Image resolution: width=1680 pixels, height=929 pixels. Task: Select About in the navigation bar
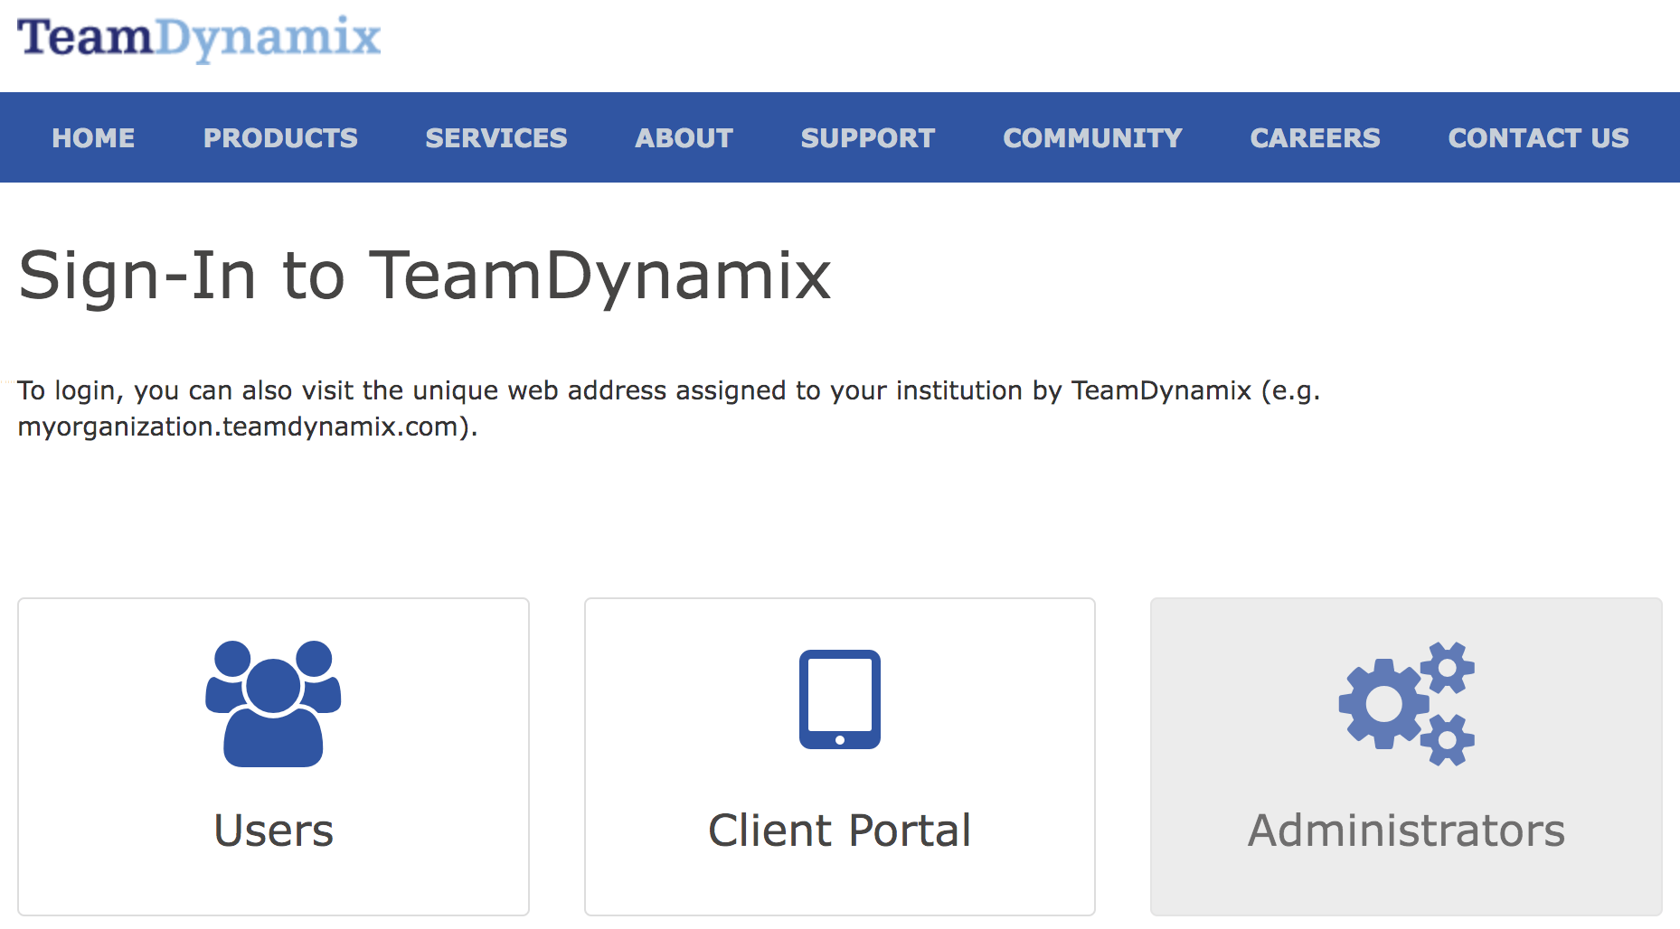(684, 137)
